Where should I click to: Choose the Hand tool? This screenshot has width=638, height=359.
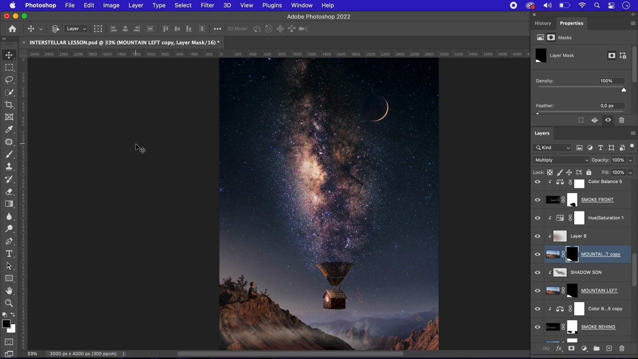(9, 291)
